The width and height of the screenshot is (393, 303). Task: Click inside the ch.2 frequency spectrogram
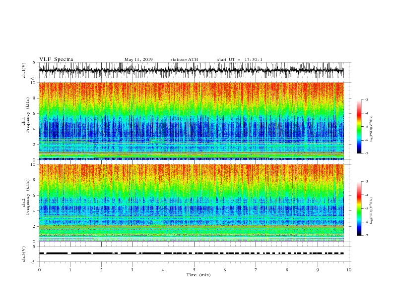[191, 203]
